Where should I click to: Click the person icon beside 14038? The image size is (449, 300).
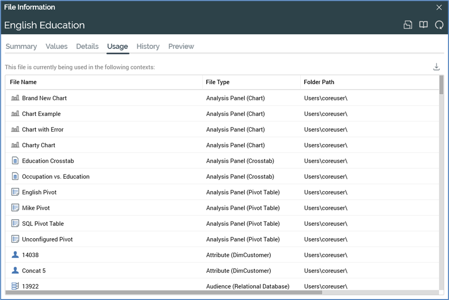(15, 255)
